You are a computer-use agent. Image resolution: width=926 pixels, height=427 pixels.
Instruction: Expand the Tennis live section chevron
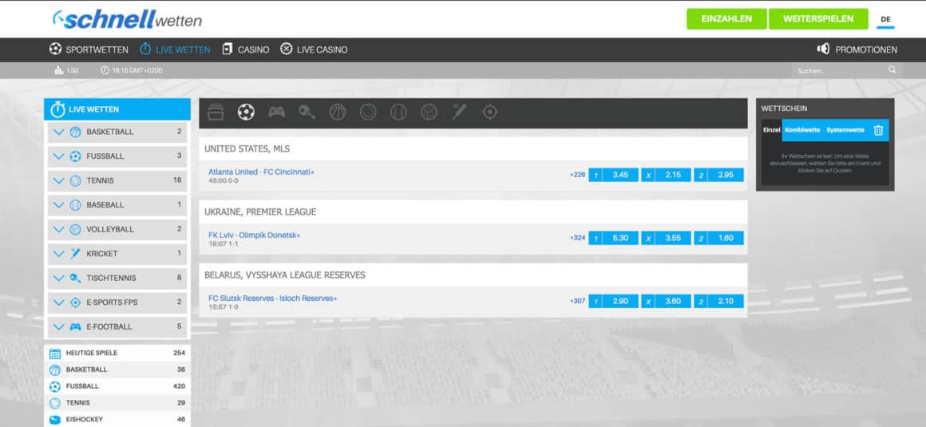(58, 180)
